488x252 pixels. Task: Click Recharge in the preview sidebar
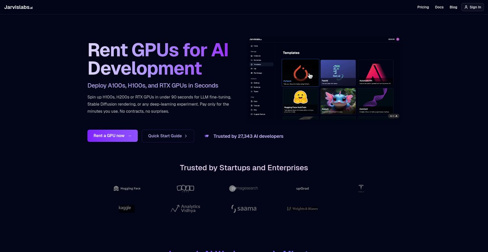coord(256,87)
